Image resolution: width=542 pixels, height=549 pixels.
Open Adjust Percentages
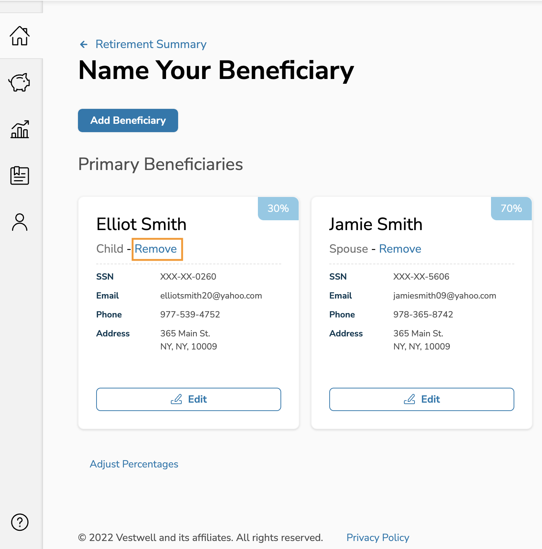(134, 464)
